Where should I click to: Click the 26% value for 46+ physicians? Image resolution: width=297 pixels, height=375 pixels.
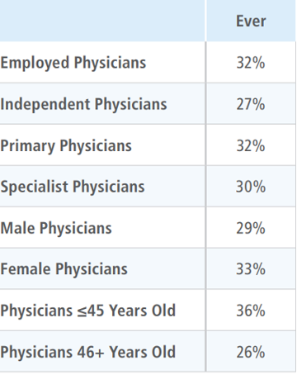tap(251, 352)
